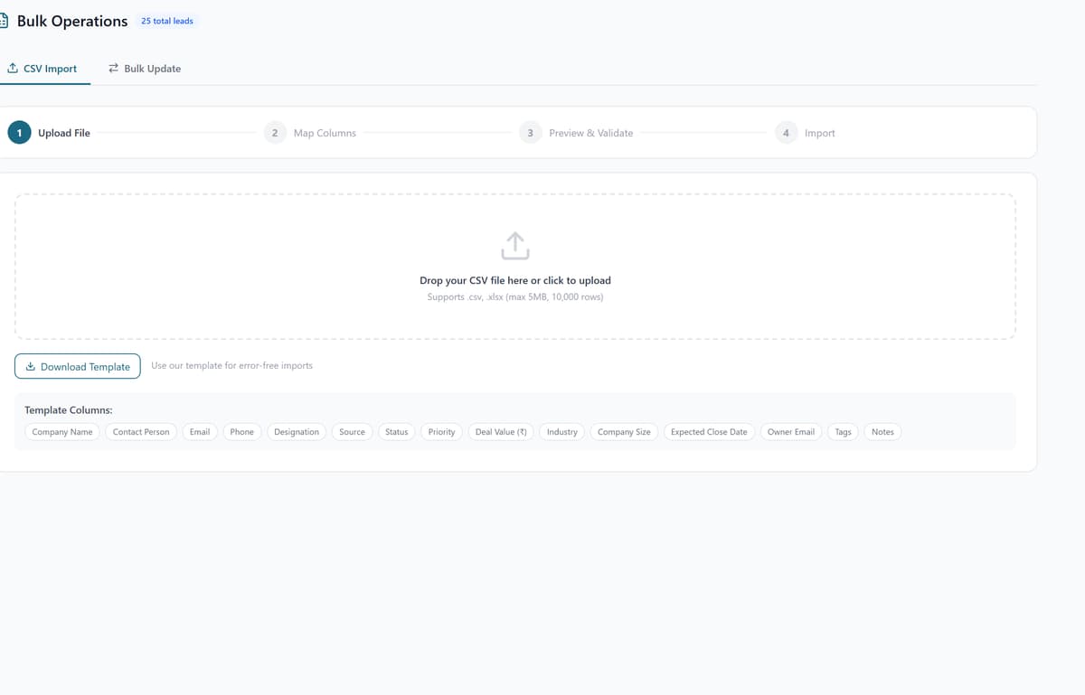Image resolution: width=1085 pixels, height=695 pixels.
Task: Click the 'Import' step label
Action: pyautogui.click(x=820, y=133)
